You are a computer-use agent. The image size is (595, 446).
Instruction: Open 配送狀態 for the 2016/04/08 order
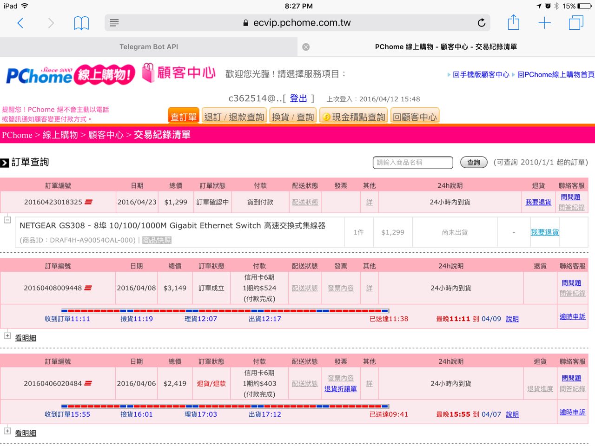(x=305, y=289)
